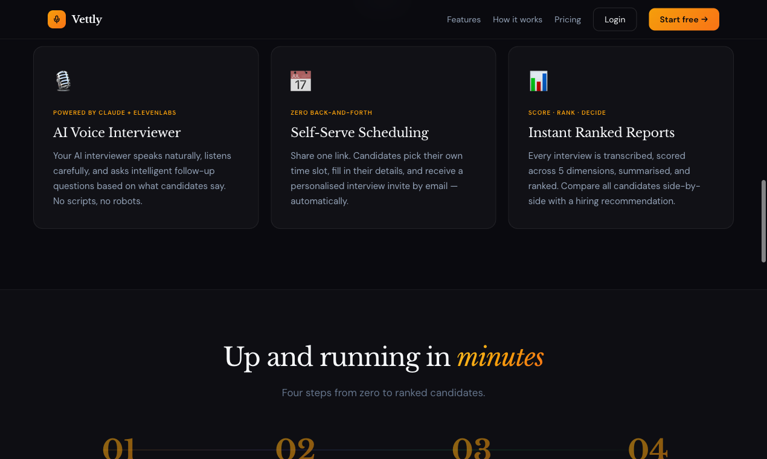Click the page vertical scrollbar thumb

763,221
